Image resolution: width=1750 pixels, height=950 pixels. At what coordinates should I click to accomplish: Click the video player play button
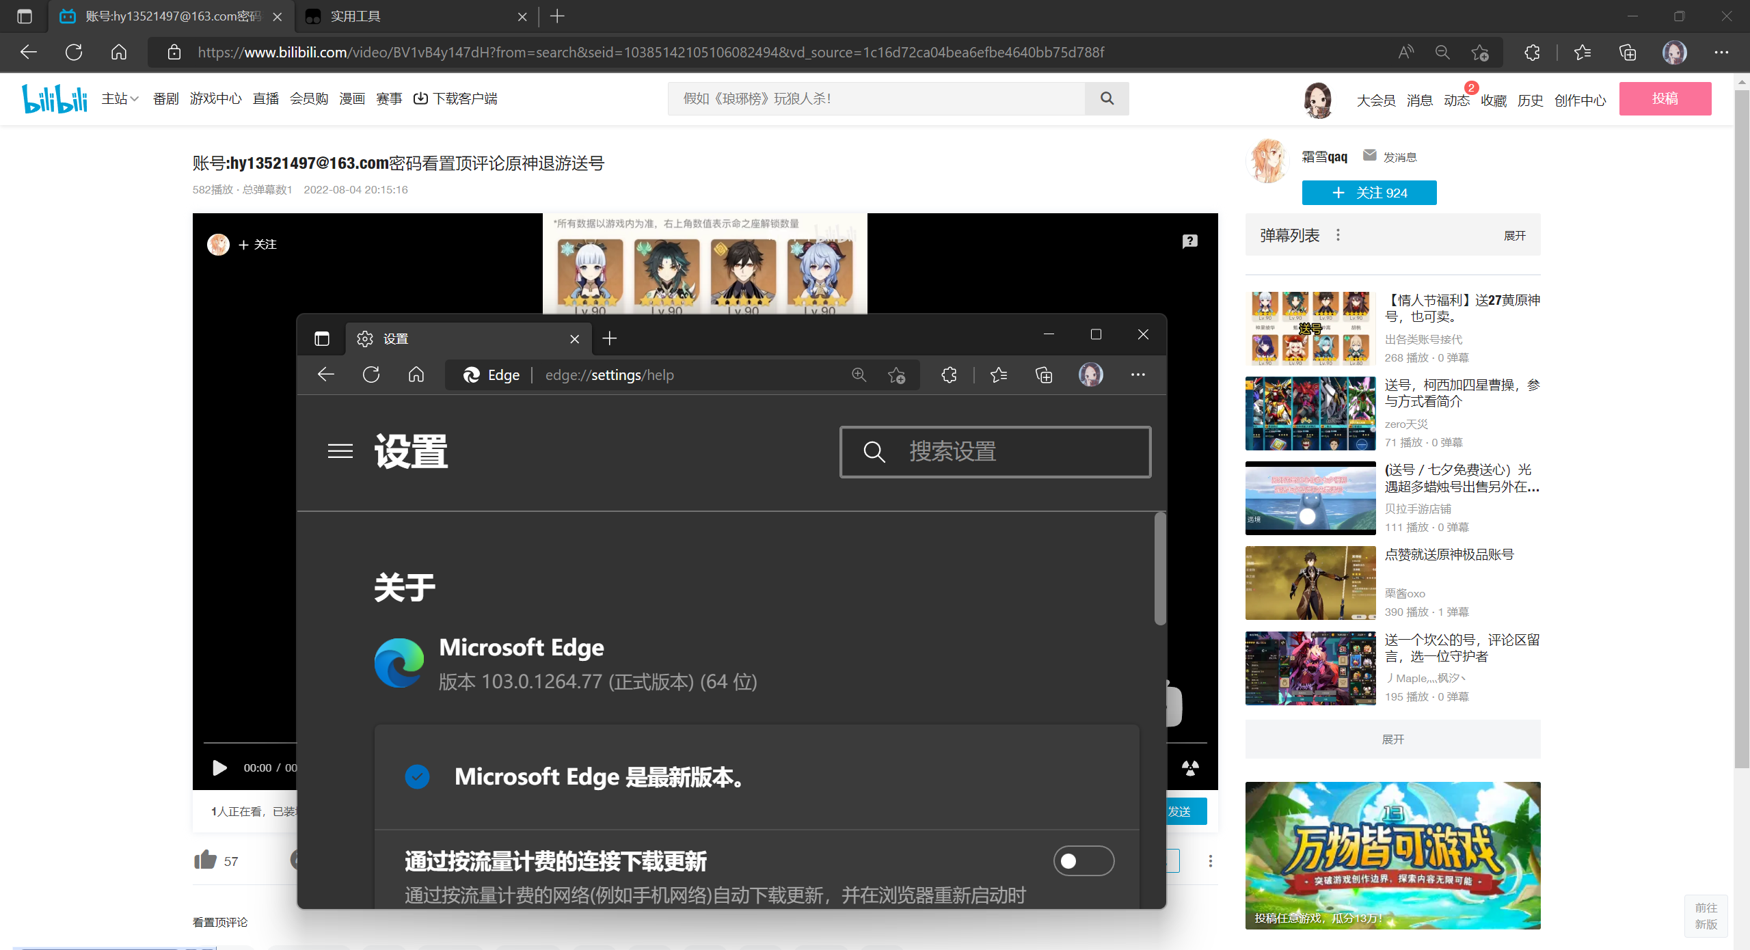pos(219,768)
